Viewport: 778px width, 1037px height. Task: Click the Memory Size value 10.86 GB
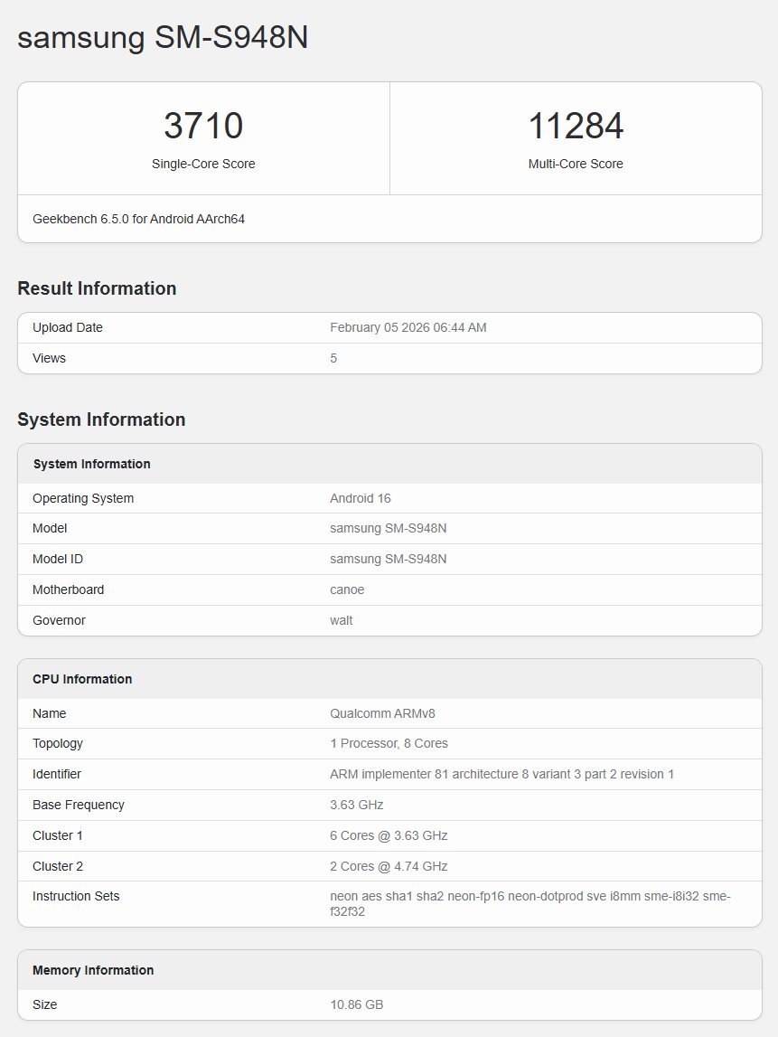[356, 1004]
